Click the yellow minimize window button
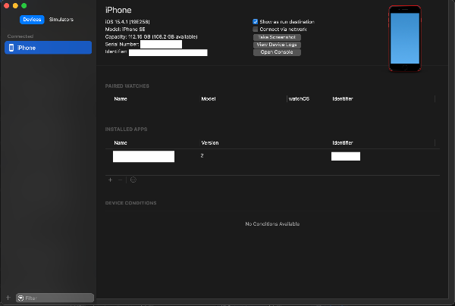 [x=15, y=5]
